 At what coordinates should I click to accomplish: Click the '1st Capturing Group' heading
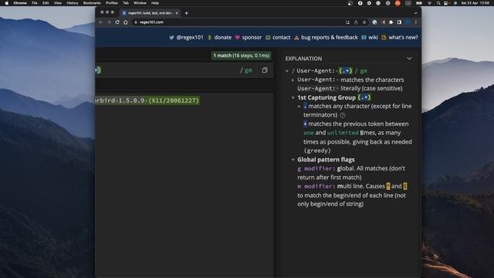click(327, 98)
